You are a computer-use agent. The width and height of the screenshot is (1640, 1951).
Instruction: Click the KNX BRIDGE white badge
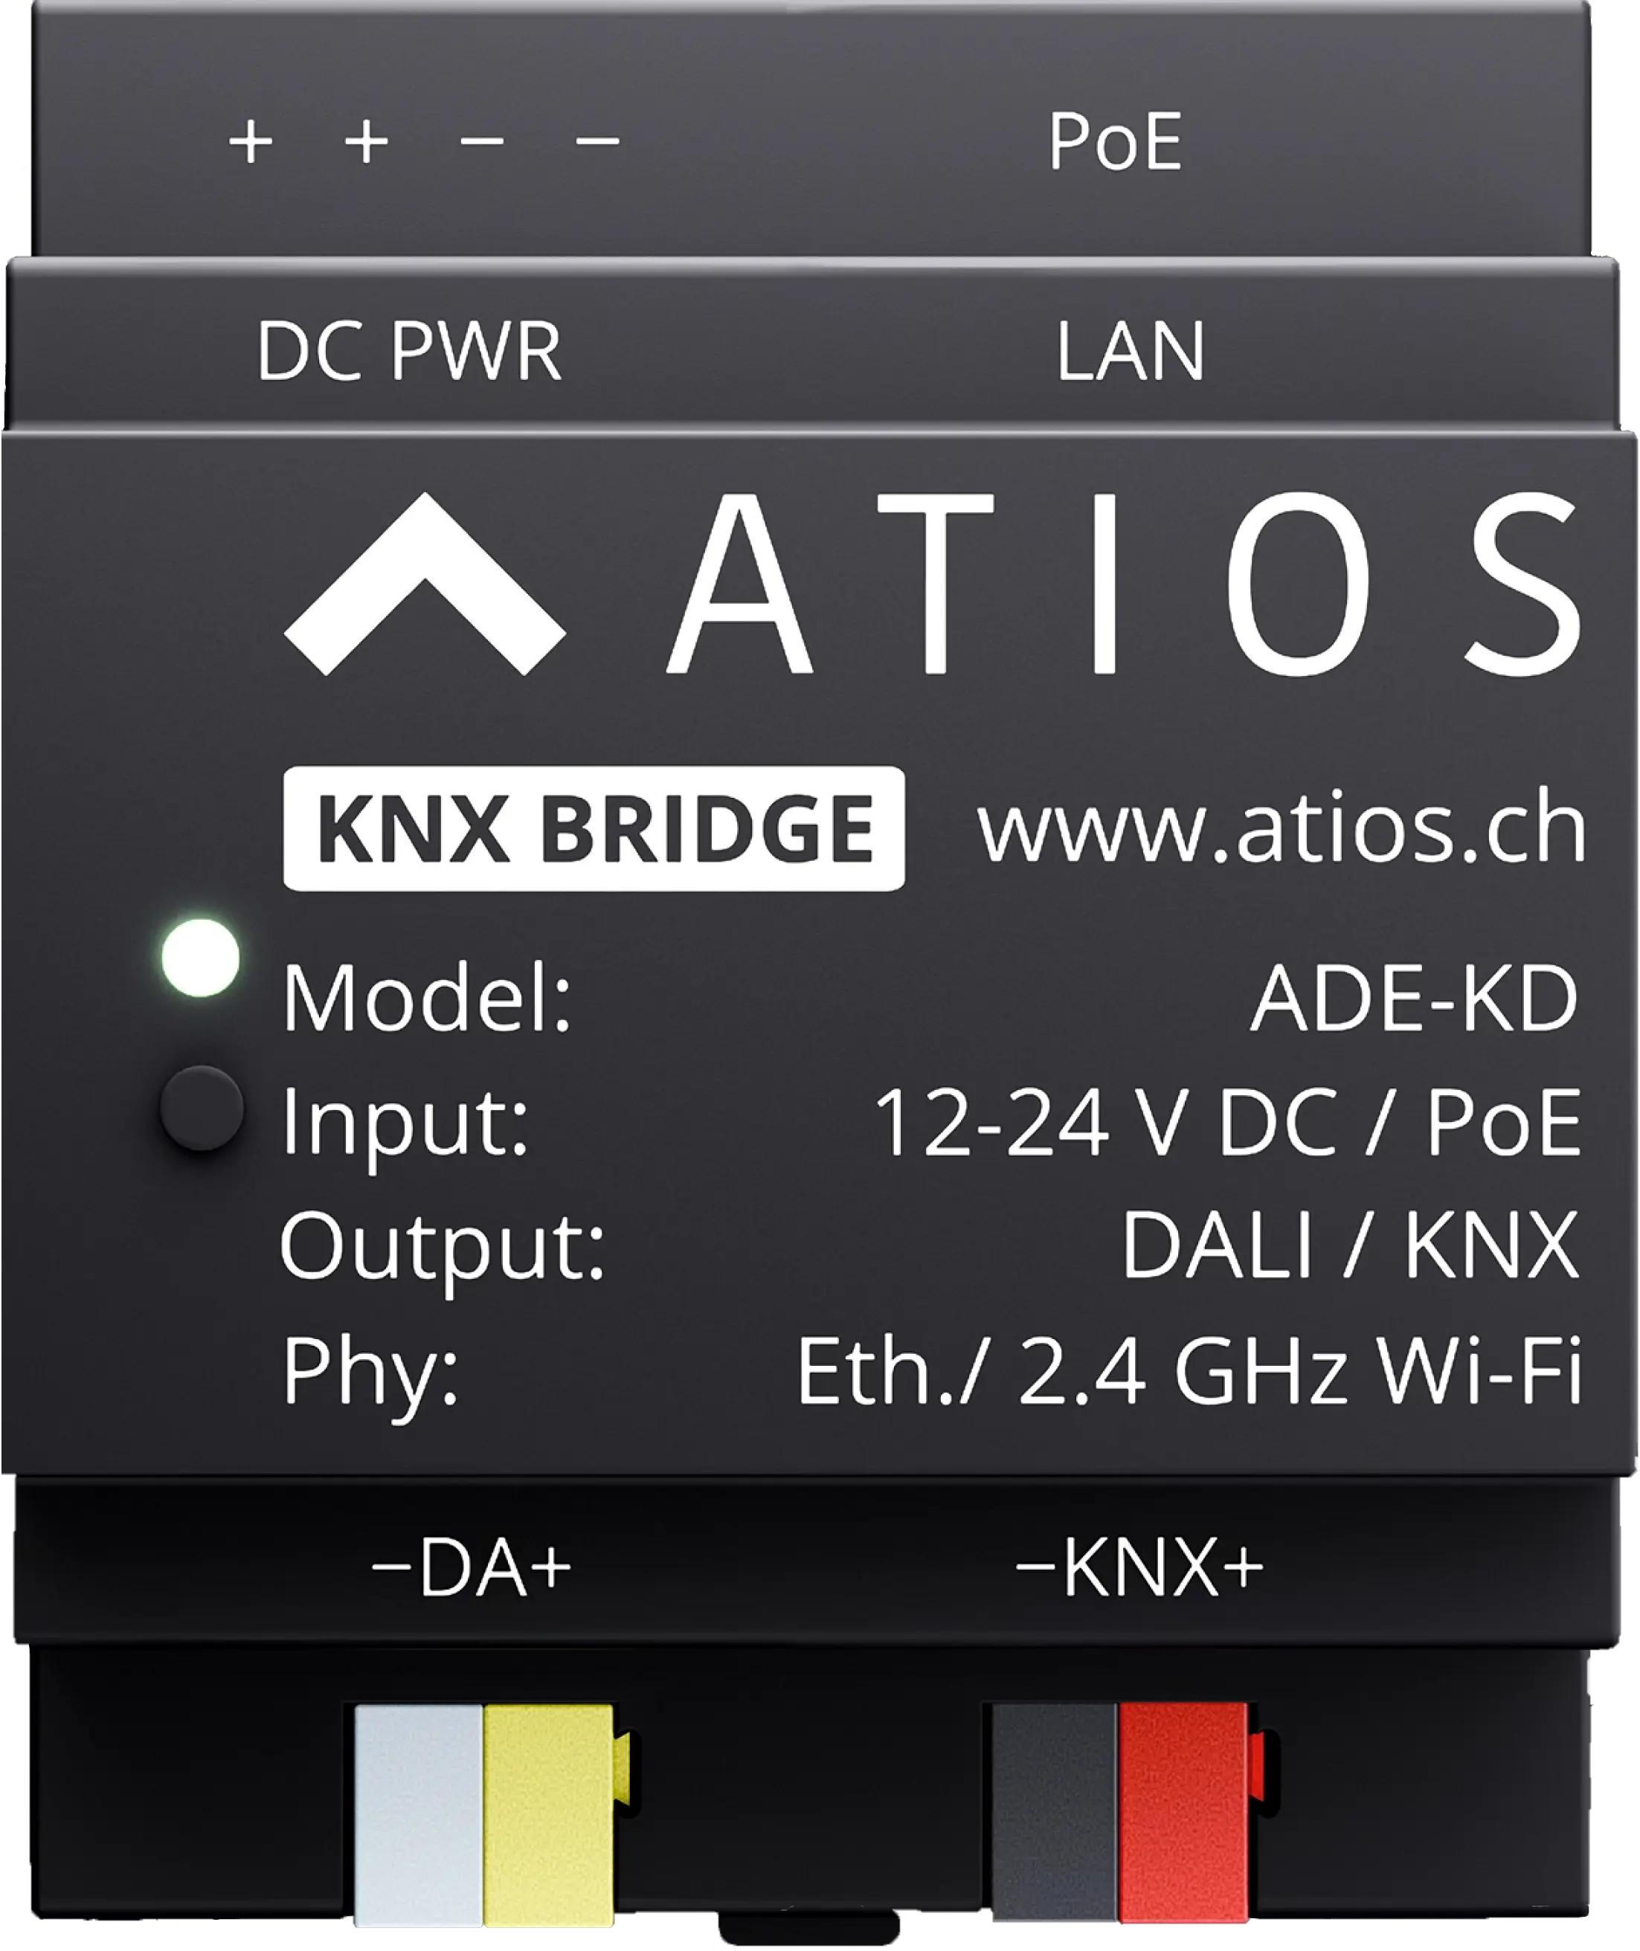tap(594, 828)
